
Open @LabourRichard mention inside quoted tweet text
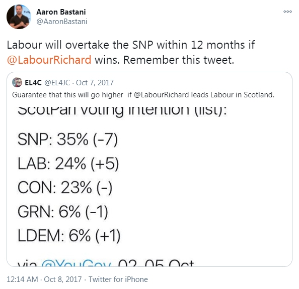tap(161, 95)
